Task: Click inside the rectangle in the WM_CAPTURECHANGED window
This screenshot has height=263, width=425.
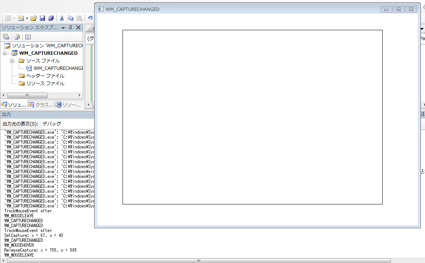Action: click(x=253, y=117)
